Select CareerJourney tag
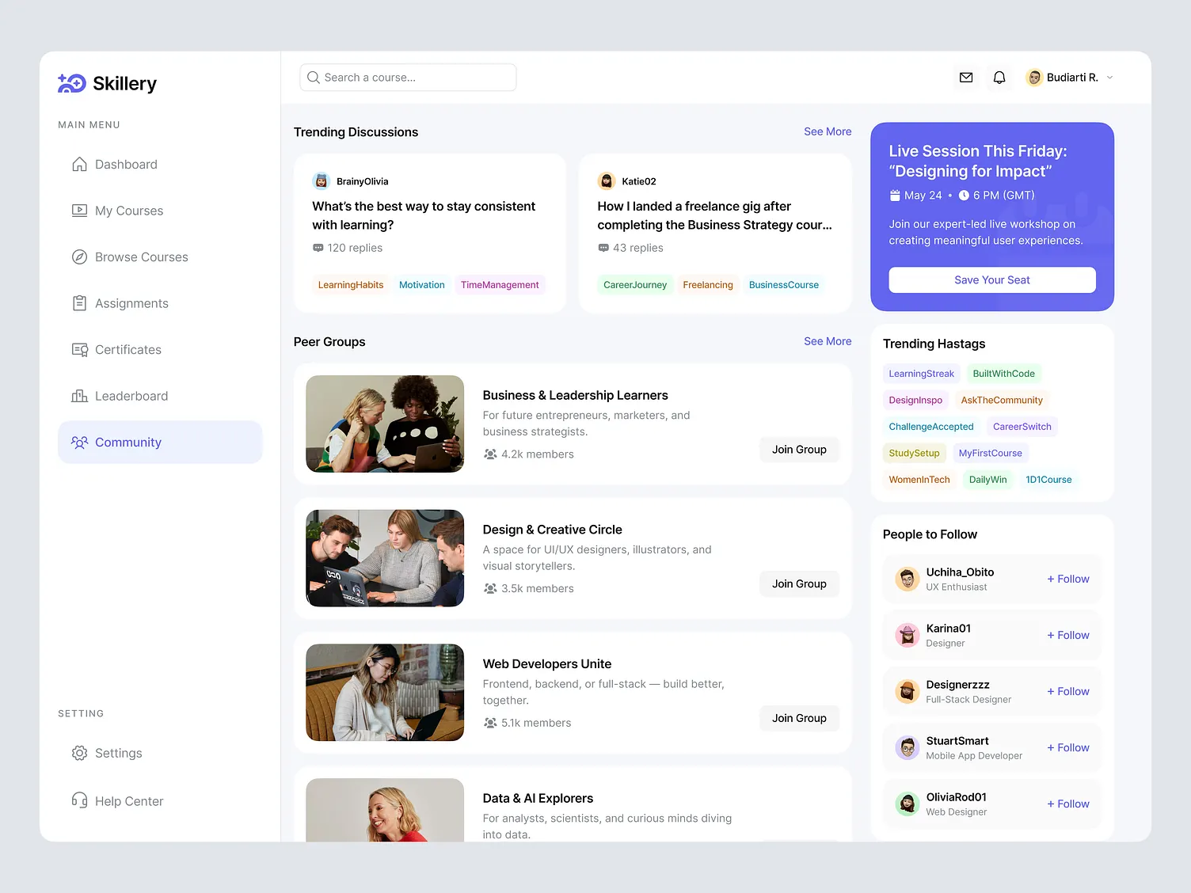The width and height of the screenshot is (1191, 893). click(x=635, y=285)
